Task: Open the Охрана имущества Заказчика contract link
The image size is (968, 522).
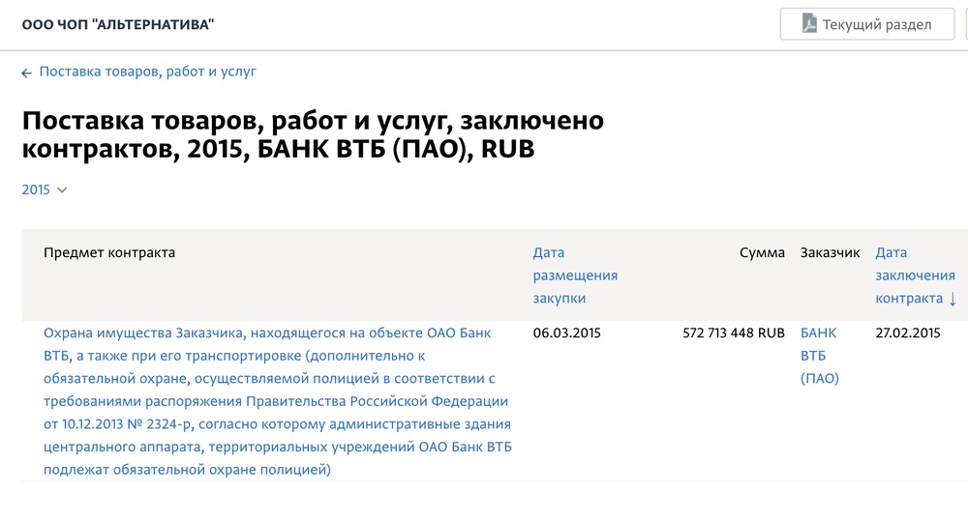Action: pyautogui.click(x=277, y=401)
